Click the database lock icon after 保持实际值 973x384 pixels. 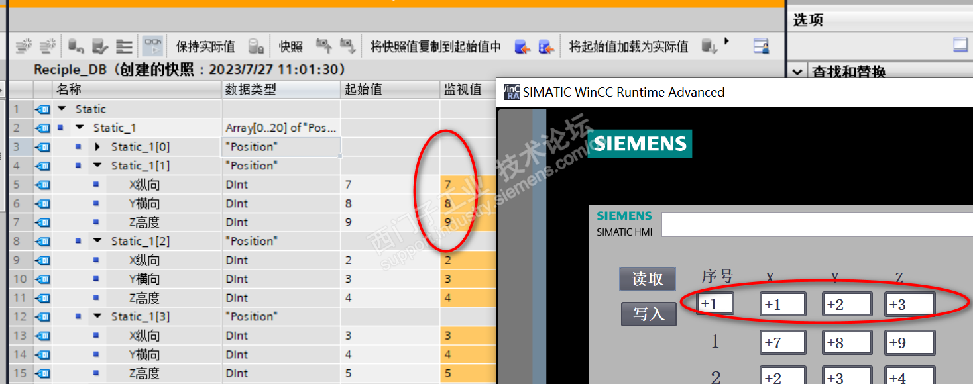coord(256,46)
